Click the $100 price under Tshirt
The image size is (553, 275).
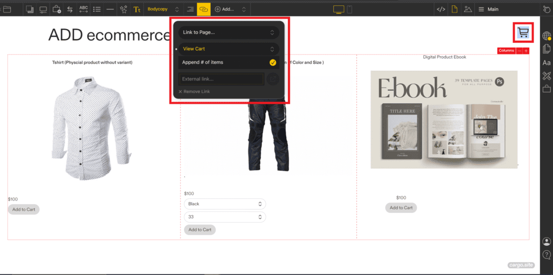click(x=13, y=199)
